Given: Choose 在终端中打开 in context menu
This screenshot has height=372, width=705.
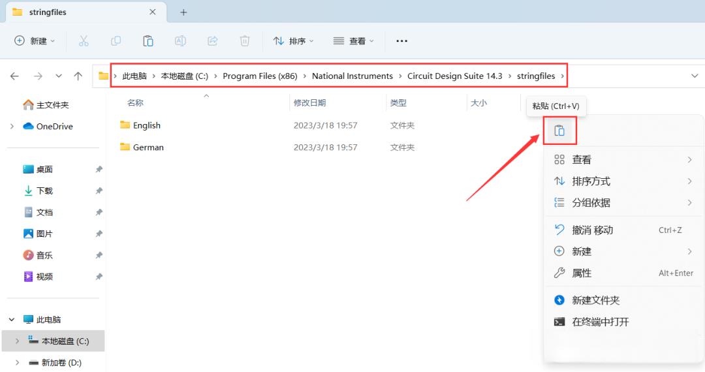Looking at the screenshot, I should pos(623,322).
